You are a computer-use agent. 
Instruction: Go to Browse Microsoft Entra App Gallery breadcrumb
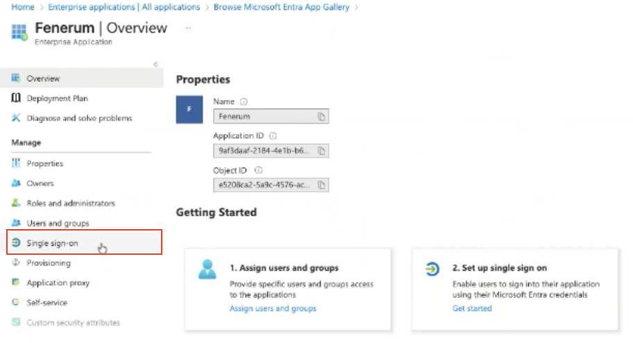281,7
